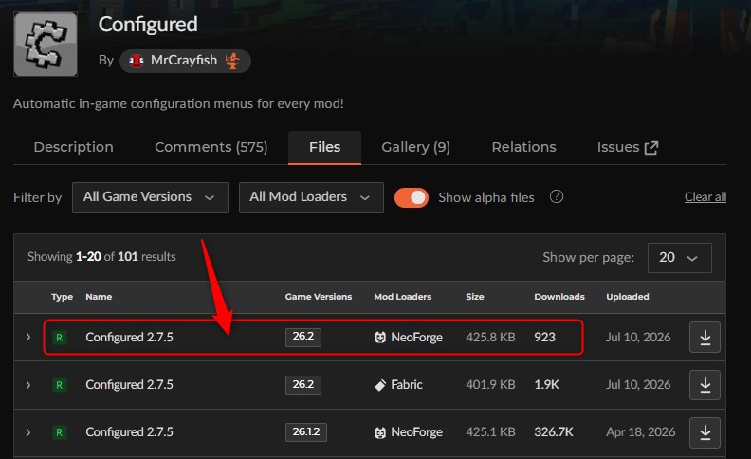Click the 1.9K downloads count
751x459 pixels.
point(546,385)
